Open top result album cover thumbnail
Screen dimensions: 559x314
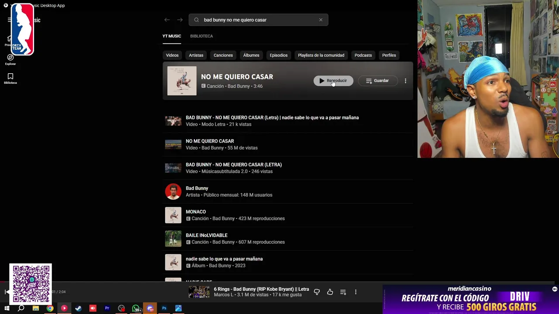pos(182,81)
